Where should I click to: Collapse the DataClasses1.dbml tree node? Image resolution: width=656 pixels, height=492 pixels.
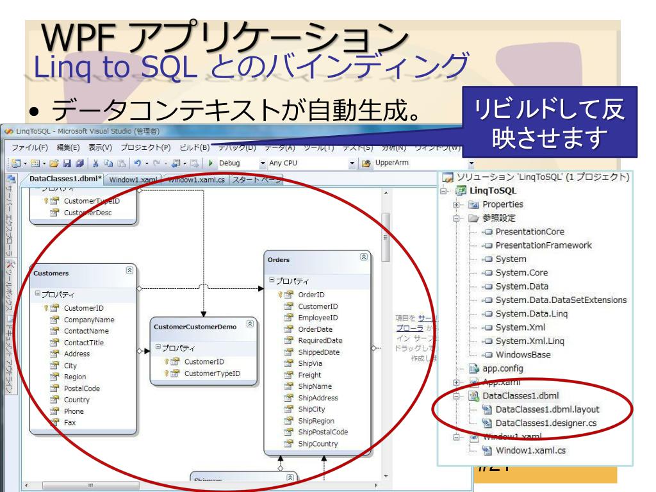(456, 396)
